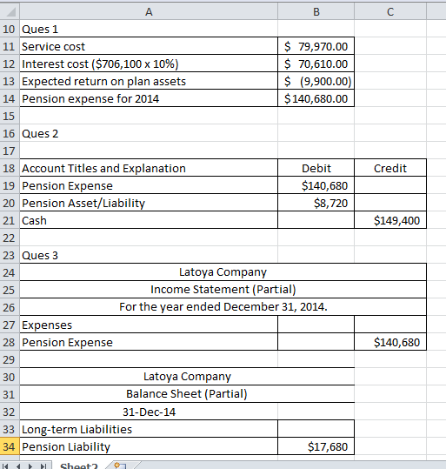Screen dimensions: 446x469
Task: Click 'For the year ended December 31, 2014.' cell
Action: [223, 307]
